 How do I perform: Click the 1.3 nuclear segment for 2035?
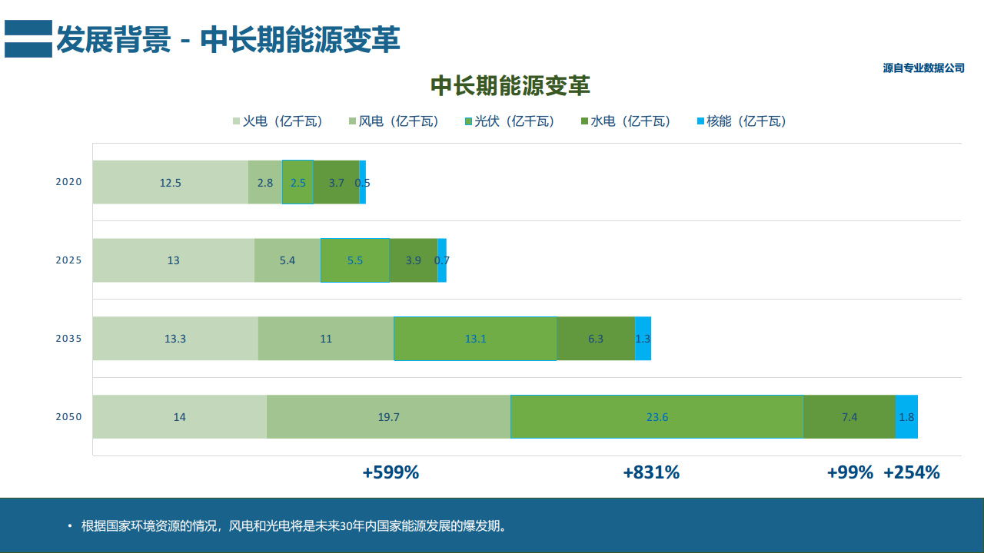click(643, 339)
